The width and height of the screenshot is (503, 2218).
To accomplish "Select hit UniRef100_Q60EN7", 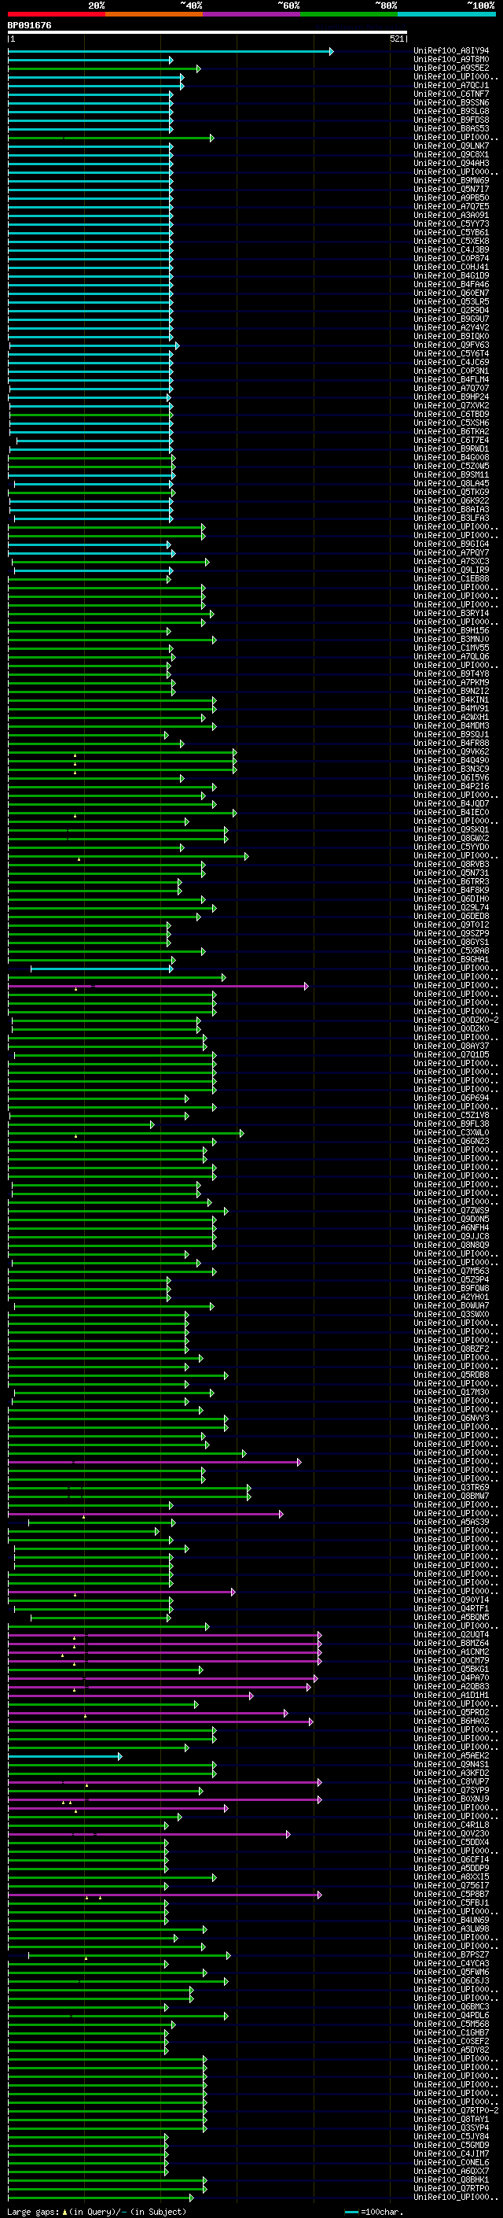I will [450, 293].
